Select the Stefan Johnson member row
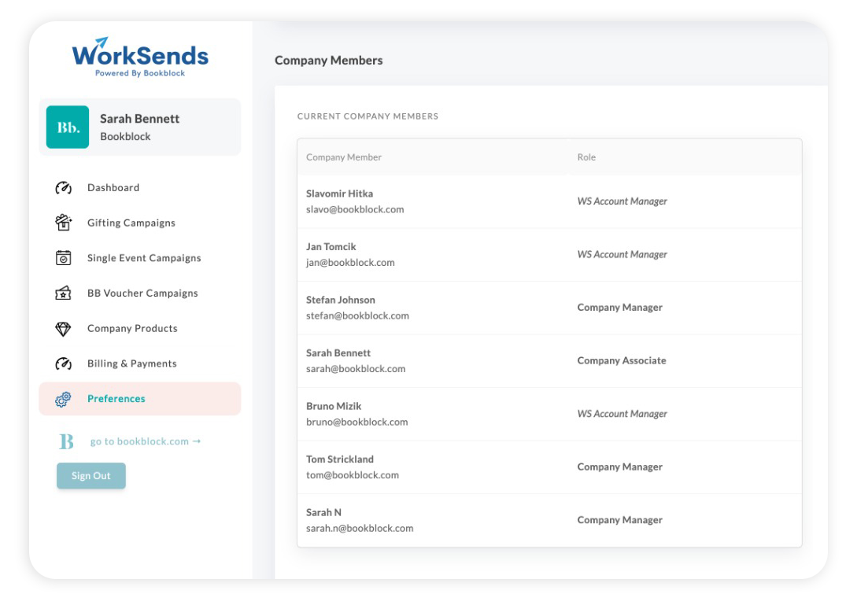 (549, 308)
